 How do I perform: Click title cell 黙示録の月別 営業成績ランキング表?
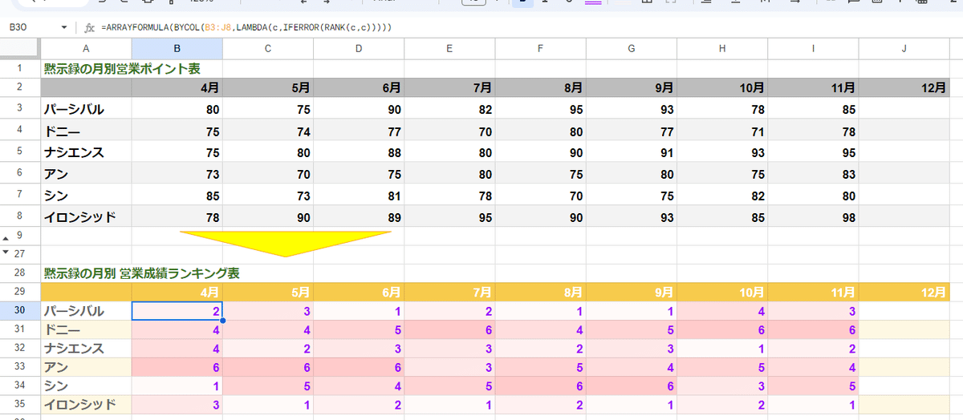click(141, 273)
